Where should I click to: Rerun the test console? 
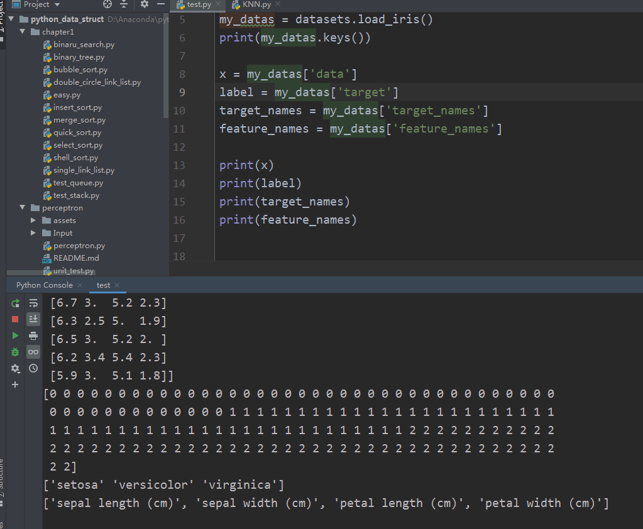15,303
